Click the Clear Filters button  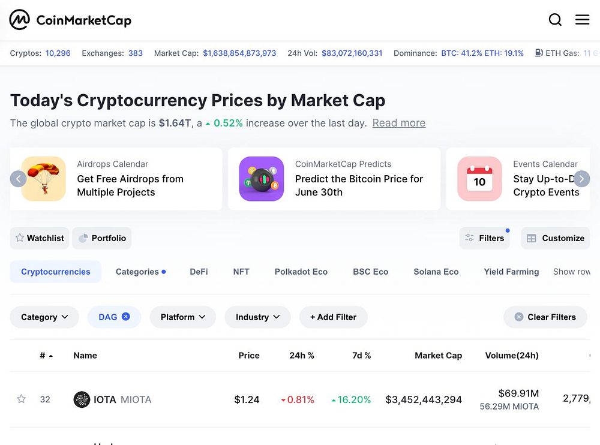(545, 317)
